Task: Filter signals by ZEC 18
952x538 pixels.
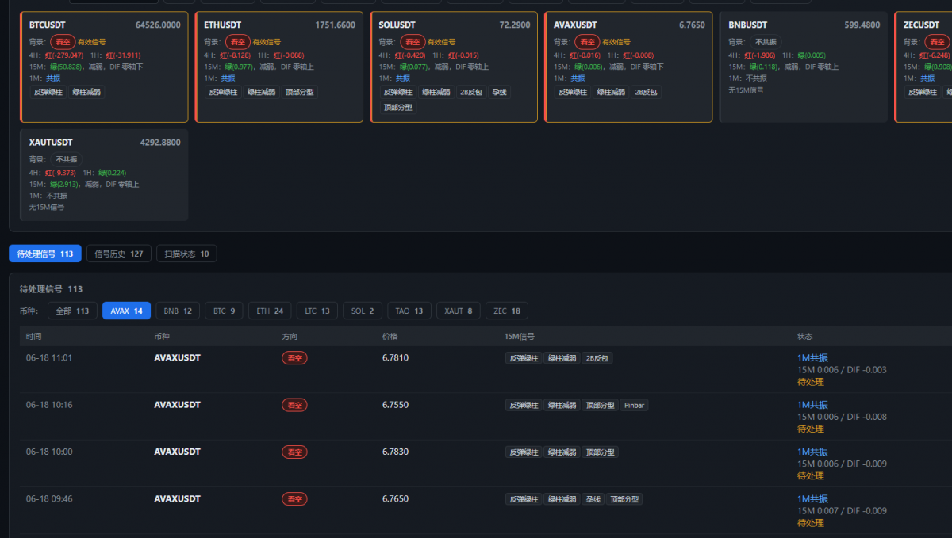Action: pos(506,311)
